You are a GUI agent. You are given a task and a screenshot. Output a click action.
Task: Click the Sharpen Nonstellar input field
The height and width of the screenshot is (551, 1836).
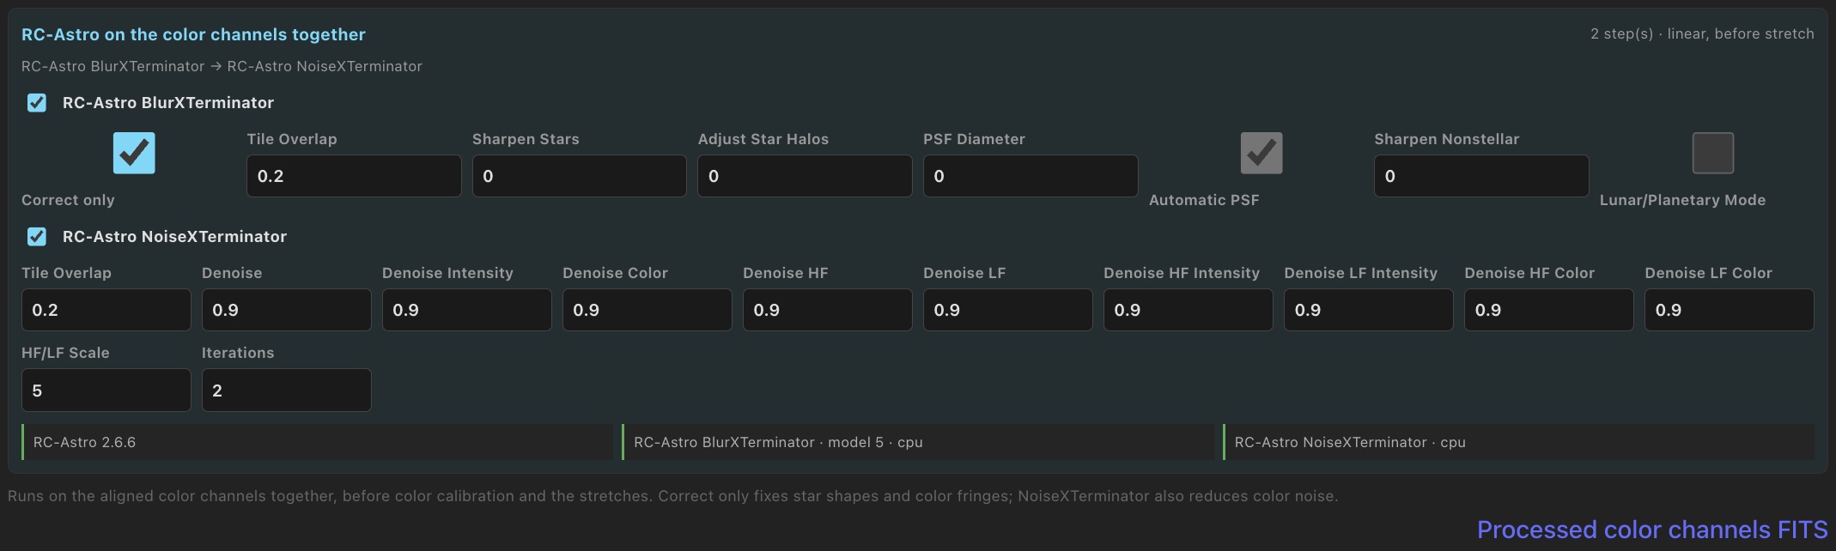1481,176
